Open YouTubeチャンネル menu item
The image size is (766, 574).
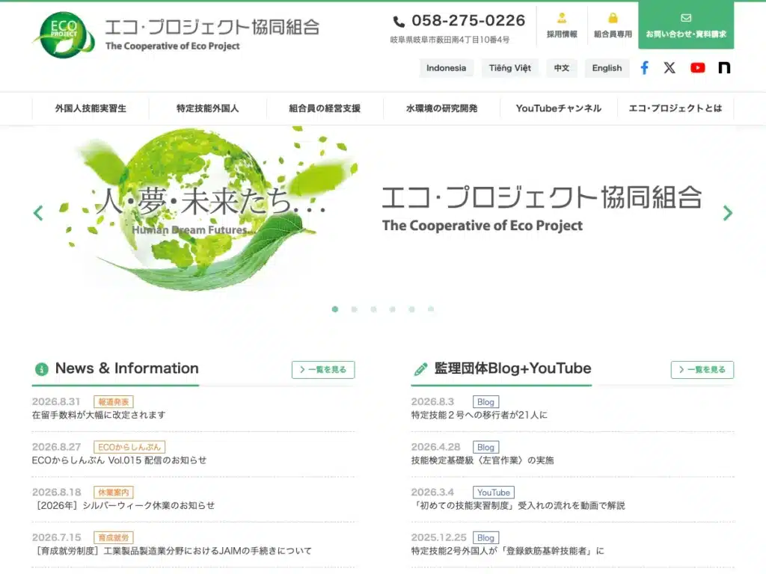(x=558, y=108)
